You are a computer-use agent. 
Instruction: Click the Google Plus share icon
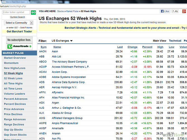coord(184,11)
